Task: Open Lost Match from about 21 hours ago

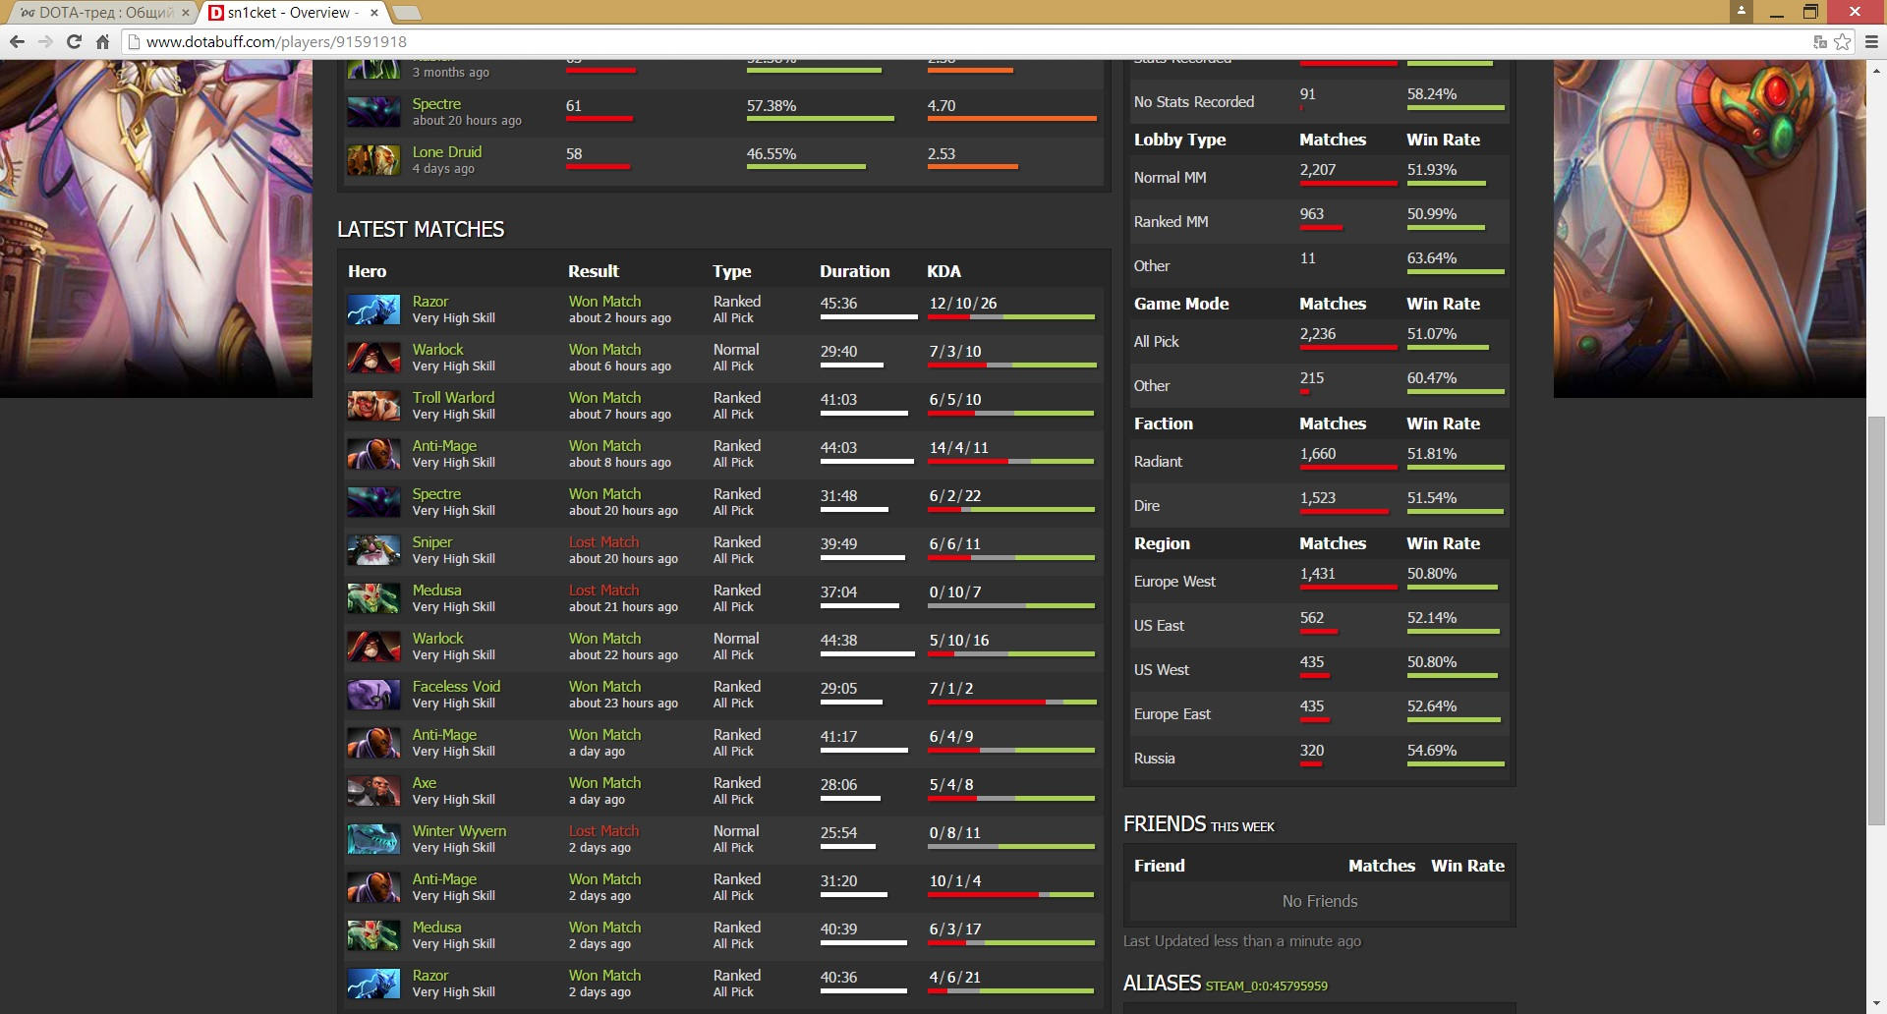Action: (603, 591)
